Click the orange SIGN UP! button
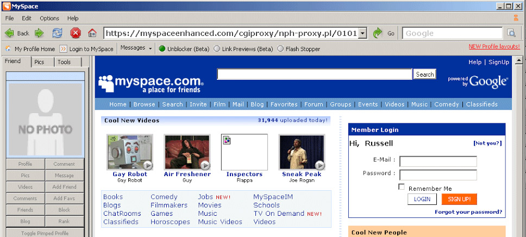Viewport: 526px width, 237px height. point(459,199)
